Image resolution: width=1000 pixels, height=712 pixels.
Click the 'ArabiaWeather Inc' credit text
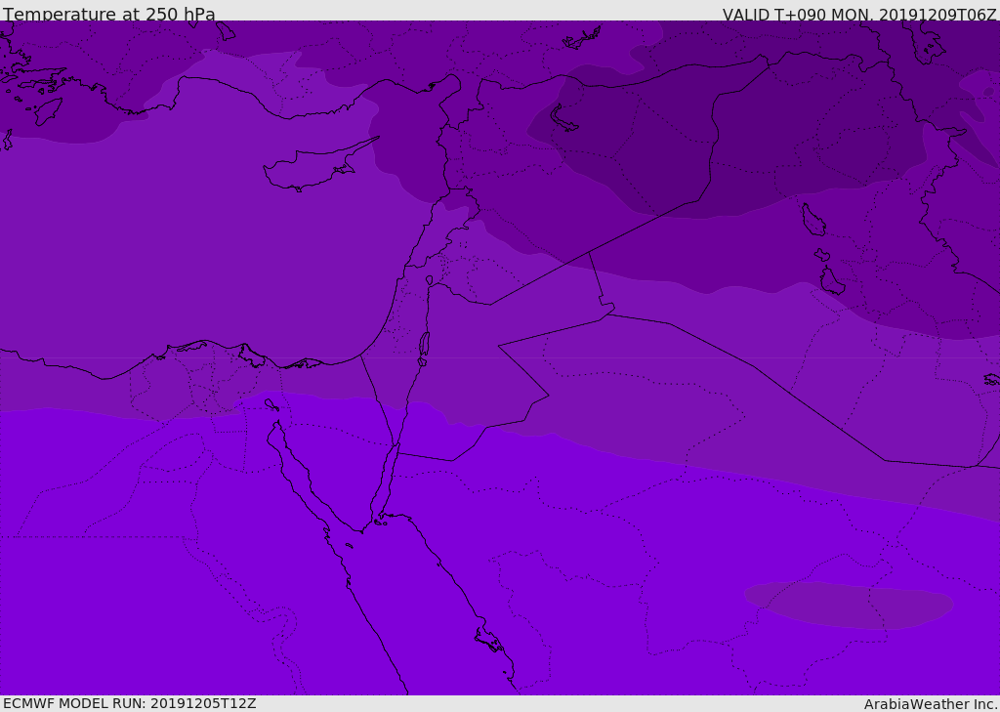tap(931, 704)
